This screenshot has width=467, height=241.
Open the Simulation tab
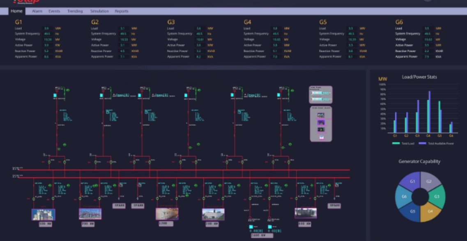click(x=100, y=12)
